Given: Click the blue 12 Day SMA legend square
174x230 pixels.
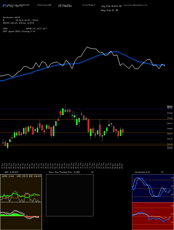Looking at the screenshot, I should click(x=4, y=6).
